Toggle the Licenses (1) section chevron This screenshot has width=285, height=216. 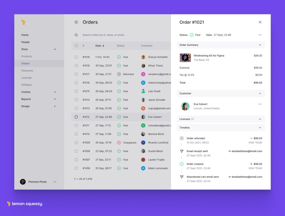coord(260,119)
